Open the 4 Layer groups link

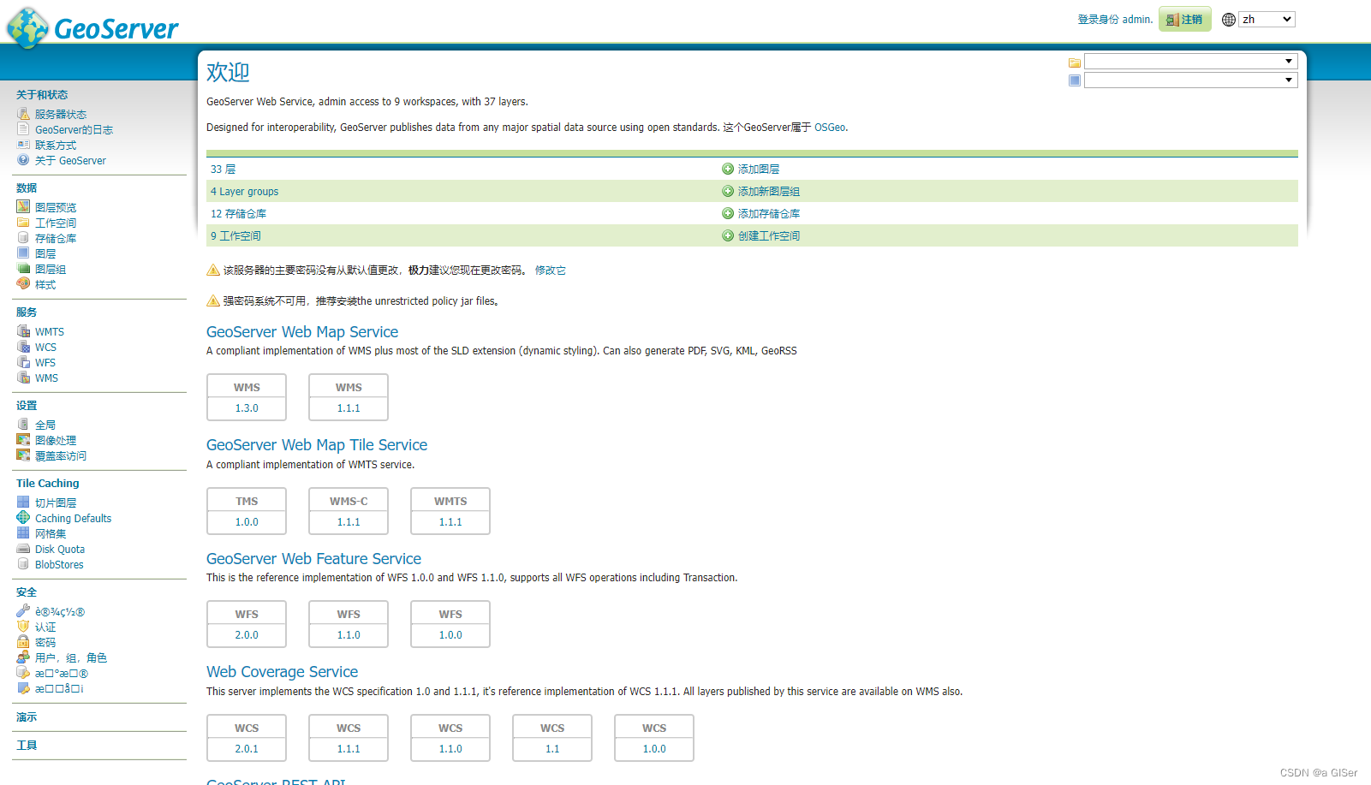tap(245, 191)
